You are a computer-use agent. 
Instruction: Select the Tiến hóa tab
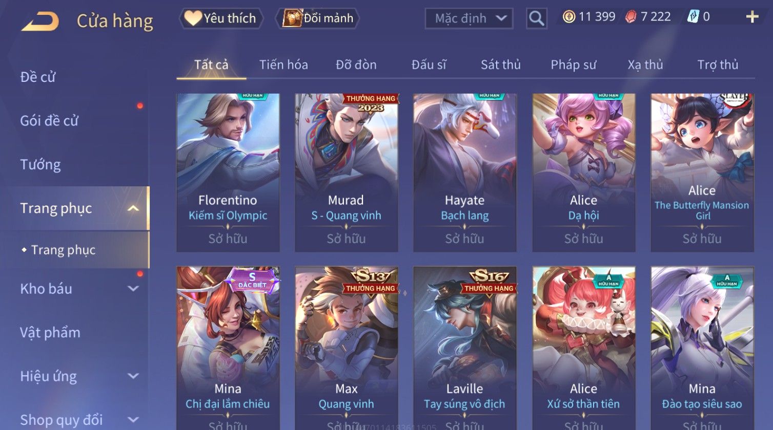point(283,64)
